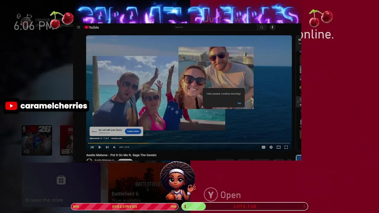Select the NBA 2K26 game tile

pos(37,140)
